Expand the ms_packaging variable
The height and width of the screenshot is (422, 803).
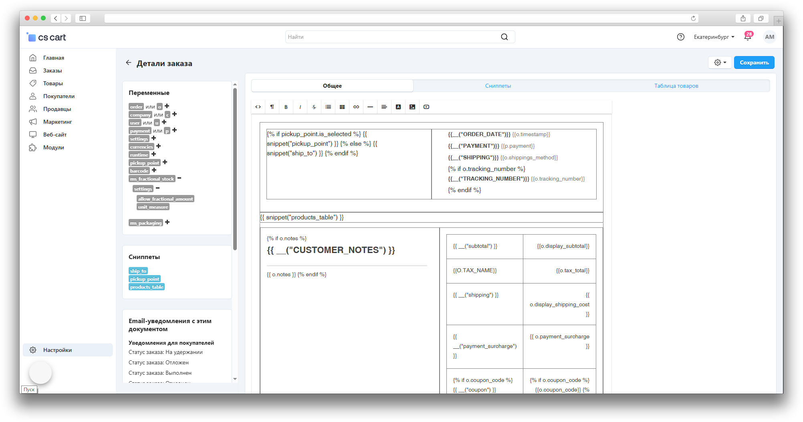[x=167, y=222]
